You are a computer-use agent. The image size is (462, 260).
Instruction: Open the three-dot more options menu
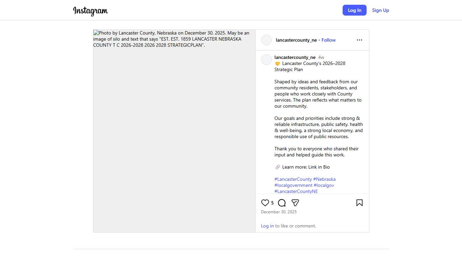[359, 40]
